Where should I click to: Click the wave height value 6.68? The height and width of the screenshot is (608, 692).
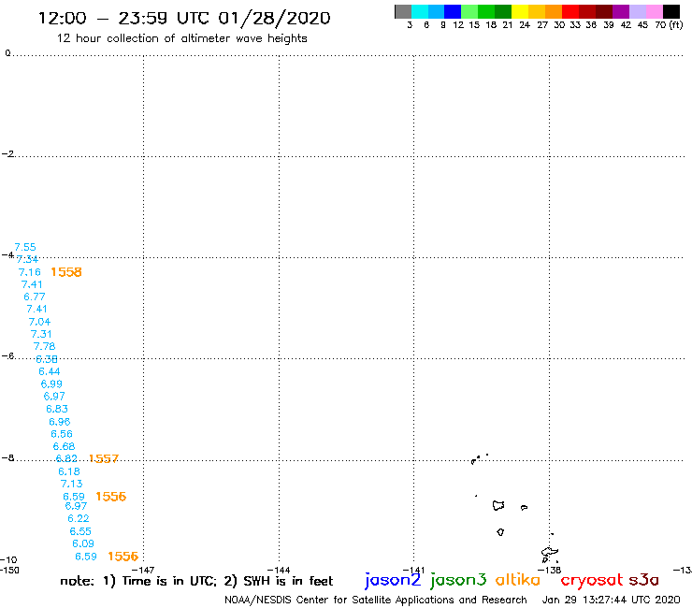64,446
